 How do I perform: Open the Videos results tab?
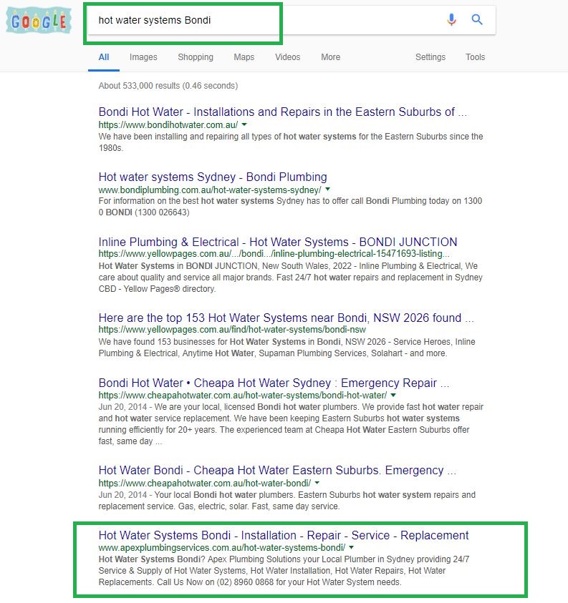[287, 57]
